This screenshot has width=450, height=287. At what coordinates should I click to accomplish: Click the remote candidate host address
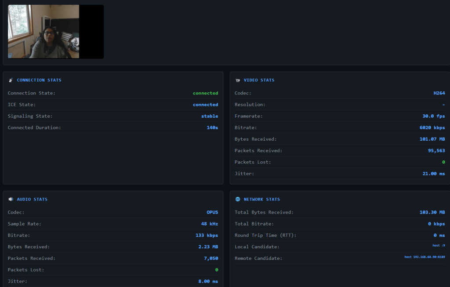point(425,257)
